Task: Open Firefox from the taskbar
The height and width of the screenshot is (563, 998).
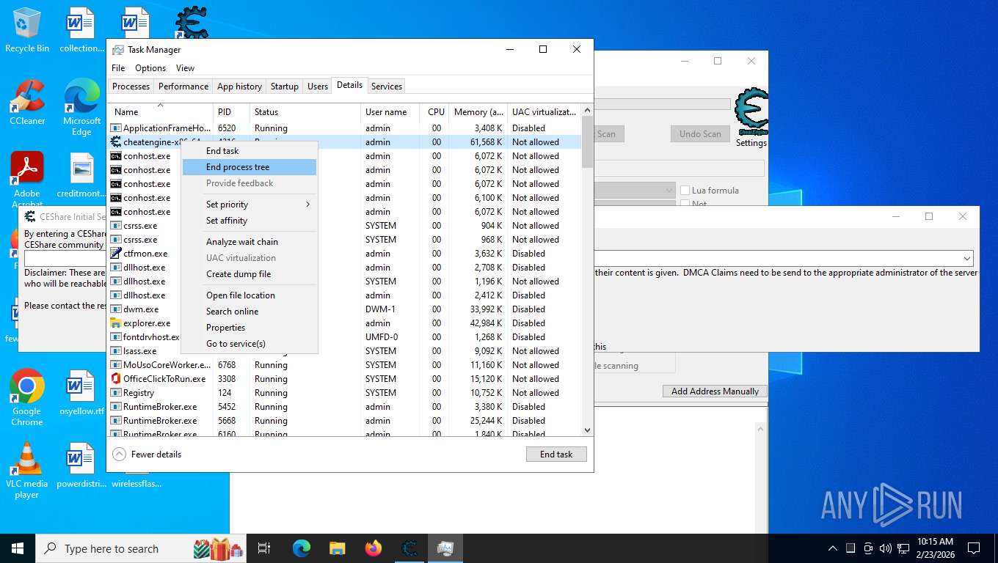Action: tap(374, 548)
